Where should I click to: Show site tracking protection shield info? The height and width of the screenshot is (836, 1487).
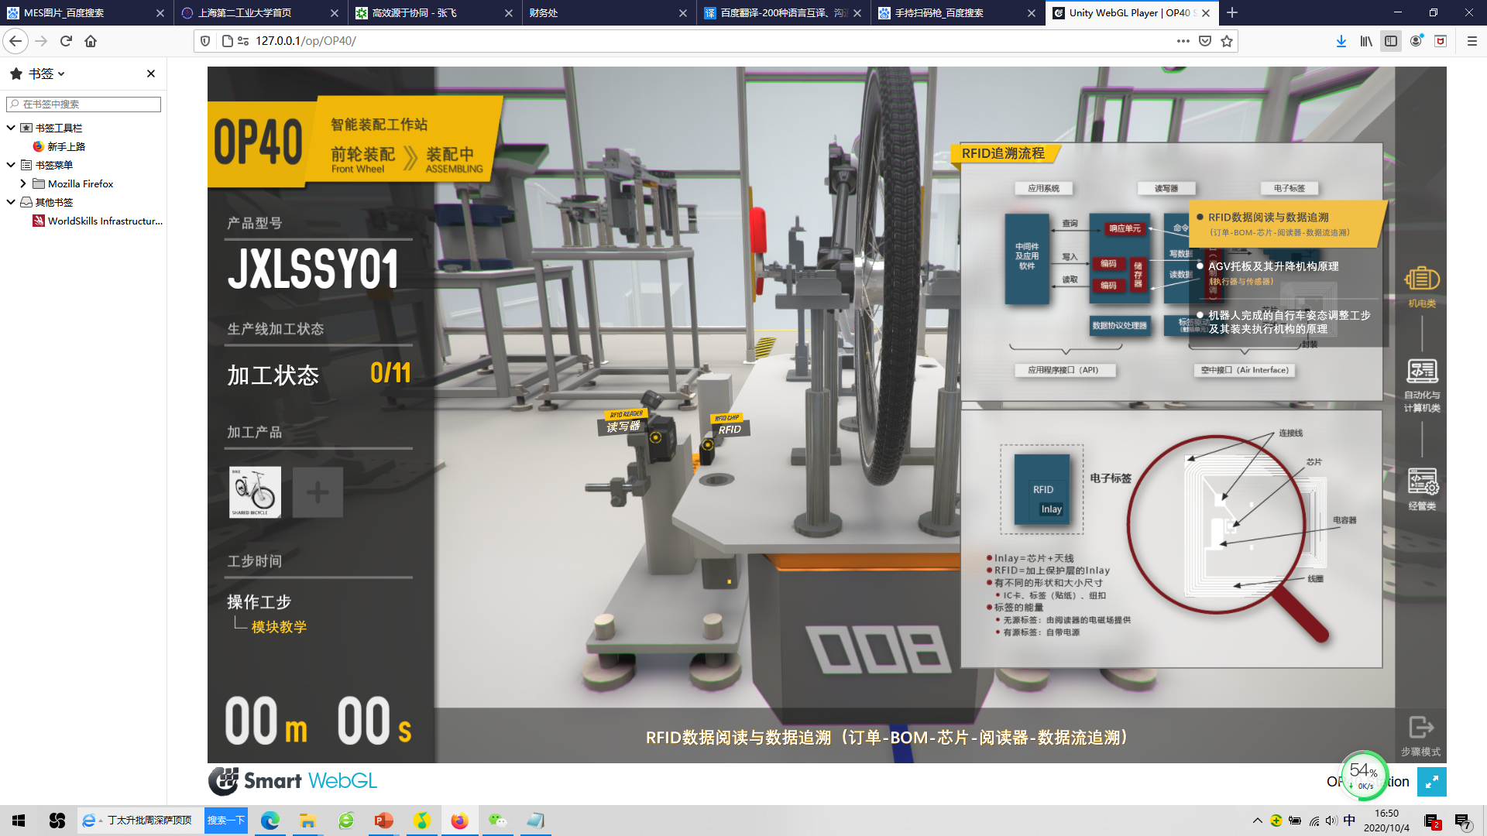[x=205, y=41]
